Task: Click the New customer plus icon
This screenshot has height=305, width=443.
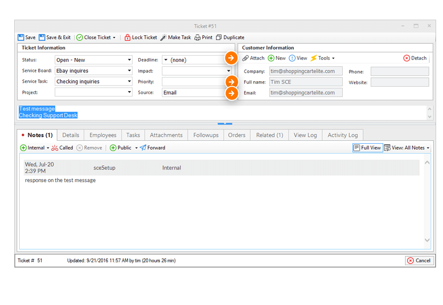Action: click(x=271, y=58)
